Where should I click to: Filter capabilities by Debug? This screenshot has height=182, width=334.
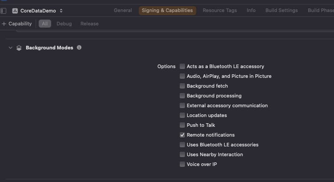pyautogui.click(x=64, y=24)
